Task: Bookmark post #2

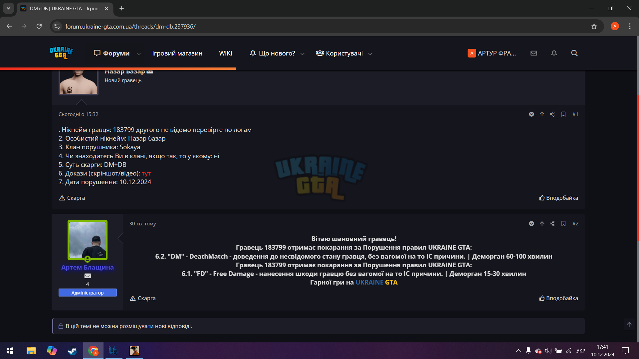Action: [x=563, y=223]
